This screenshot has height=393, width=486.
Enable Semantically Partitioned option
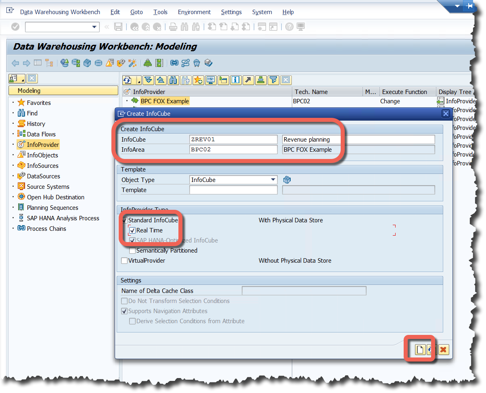132,250
